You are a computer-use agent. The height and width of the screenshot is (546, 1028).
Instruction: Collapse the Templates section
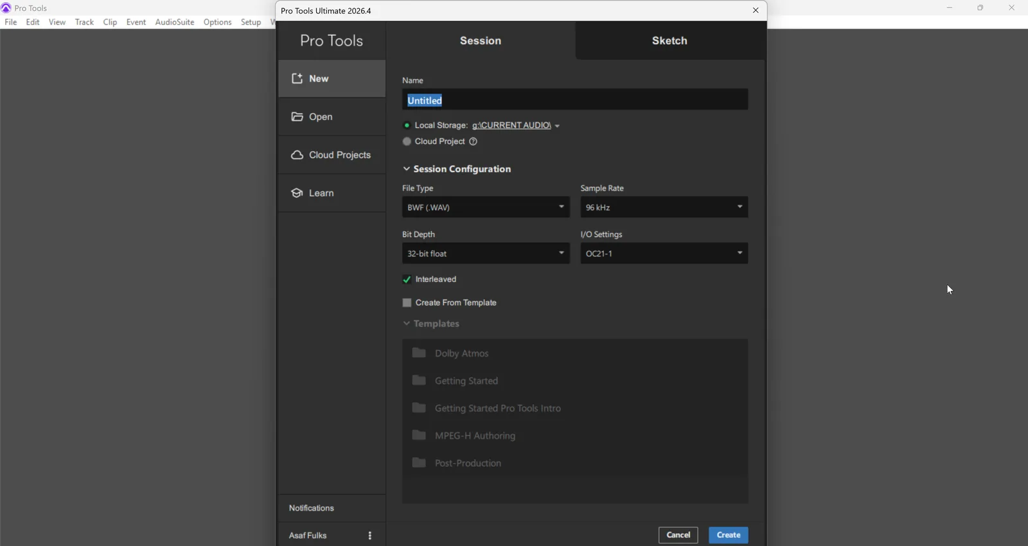[x=406, y=324]
